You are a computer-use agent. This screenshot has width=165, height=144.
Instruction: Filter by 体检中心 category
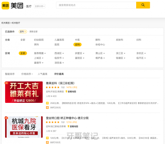100,45
